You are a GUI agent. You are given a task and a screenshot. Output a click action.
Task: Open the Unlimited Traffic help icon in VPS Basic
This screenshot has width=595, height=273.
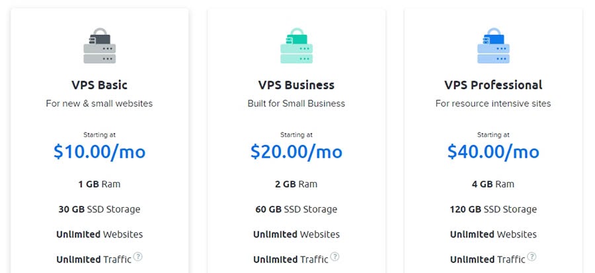click(138, 257)
